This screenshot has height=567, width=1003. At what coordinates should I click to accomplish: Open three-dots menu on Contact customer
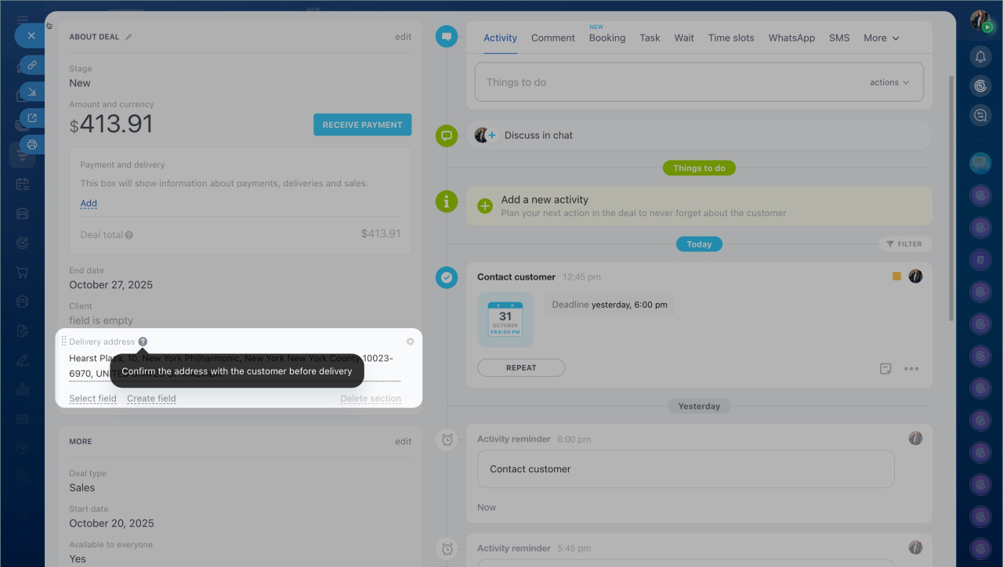[911, 368]
